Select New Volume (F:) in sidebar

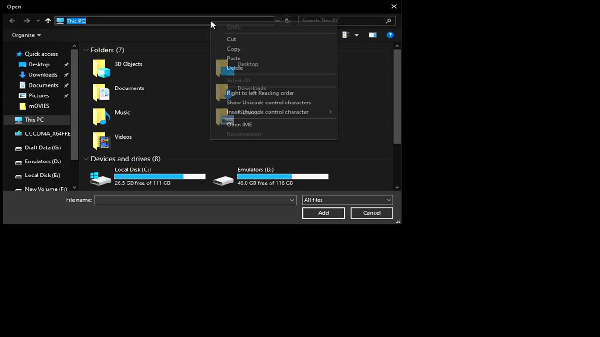click(42, 189)
